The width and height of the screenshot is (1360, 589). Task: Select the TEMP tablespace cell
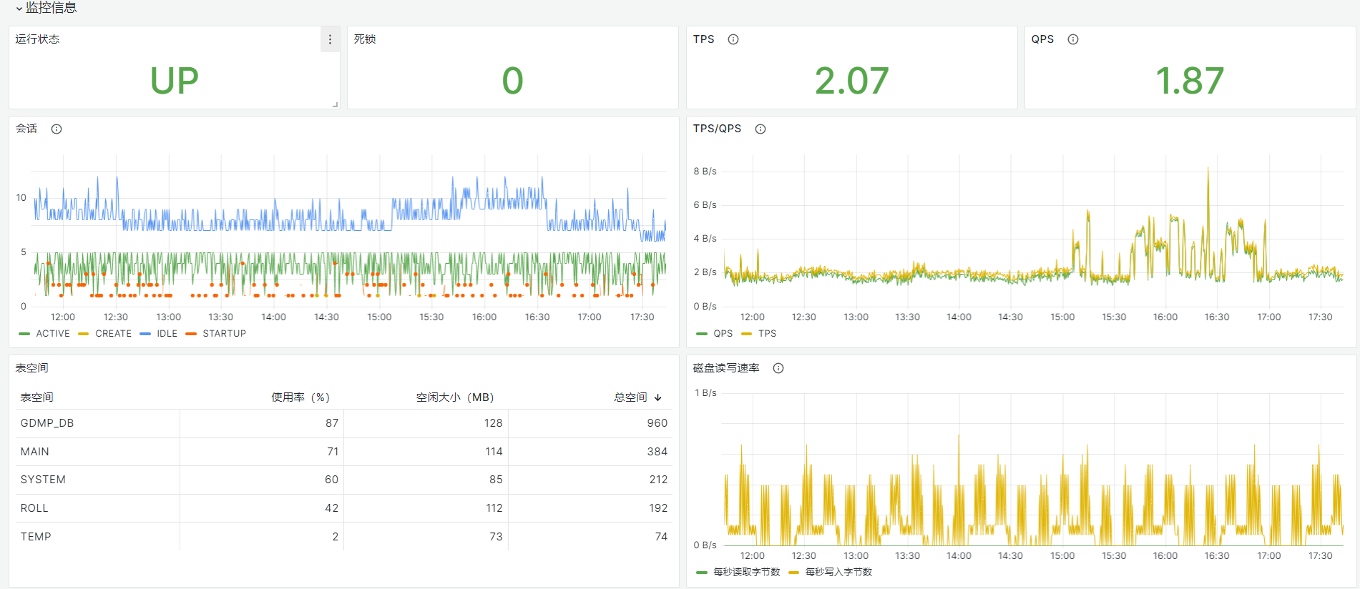click(97, 537)
